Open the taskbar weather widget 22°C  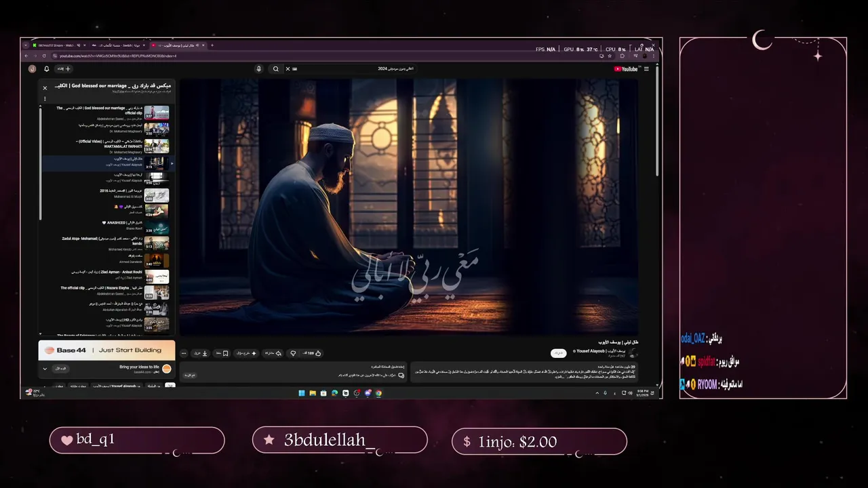[35, 393]
